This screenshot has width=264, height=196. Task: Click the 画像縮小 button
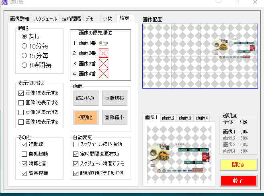pos(115,117)
